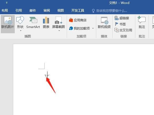Open the App Store (应用商店)
This screenshot has height=115, width=154.
point(78,20)
